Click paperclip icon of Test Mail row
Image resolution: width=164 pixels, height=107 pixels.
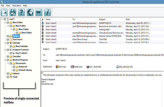pyautogui.click(x=43, y=39)
